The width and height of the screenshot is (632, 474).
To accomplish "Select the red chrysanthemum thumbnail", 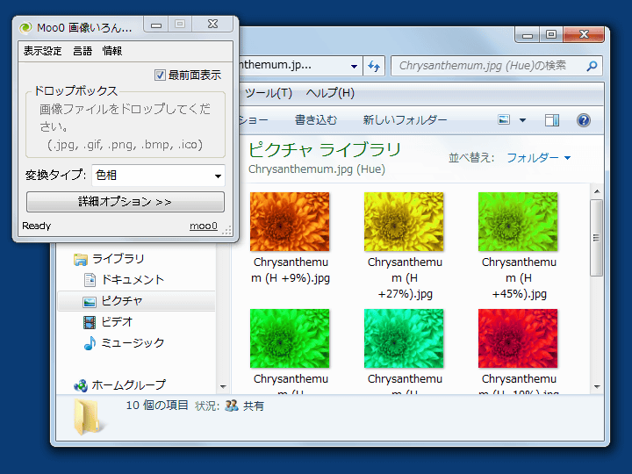I will (518, 339).
